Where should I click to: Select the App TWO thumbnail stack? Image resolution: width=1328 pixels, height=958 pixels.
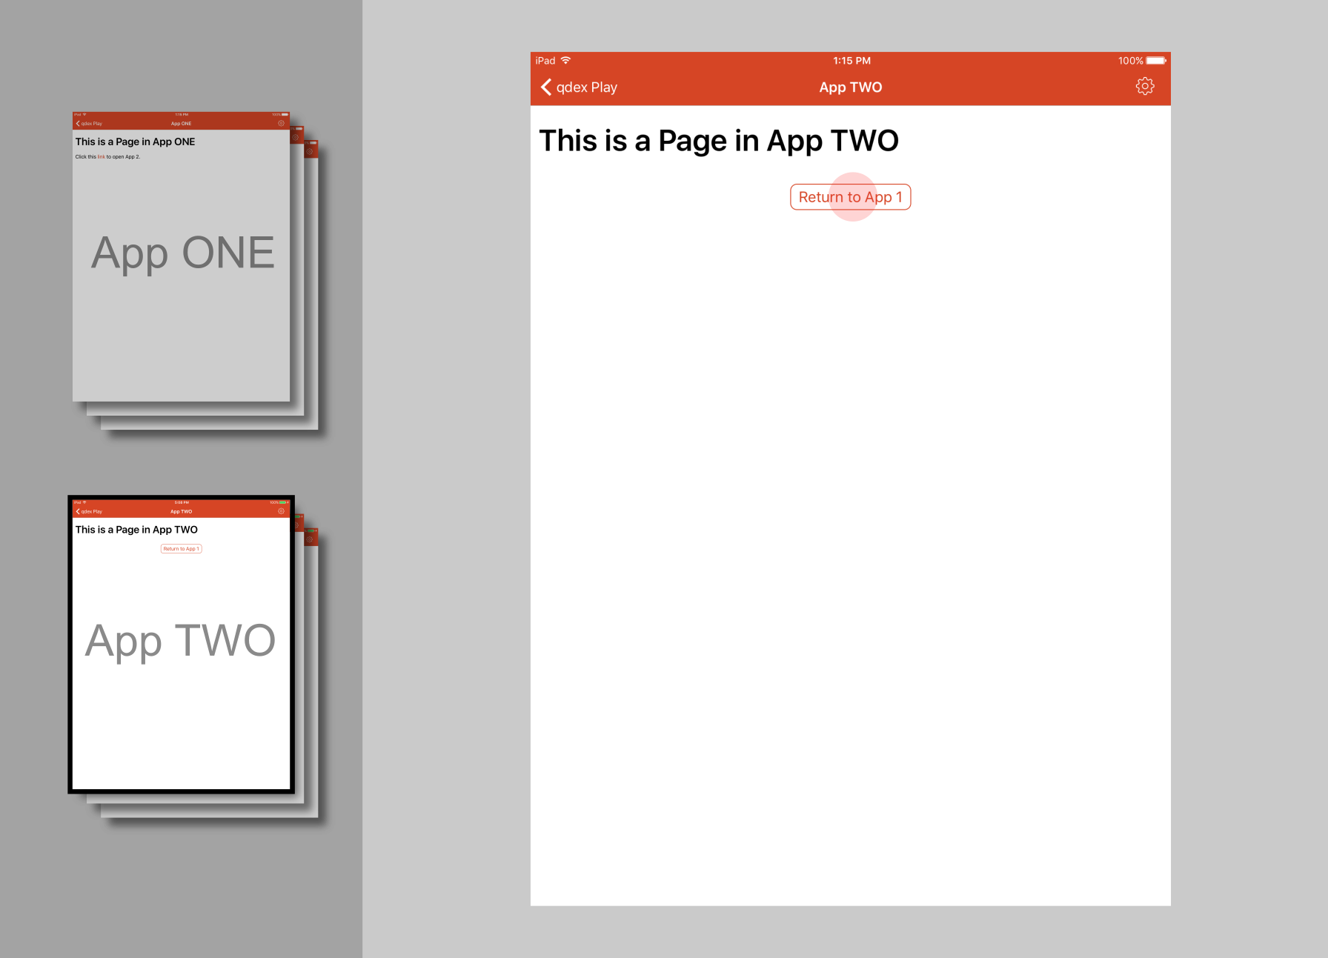(x=181, y=644)
